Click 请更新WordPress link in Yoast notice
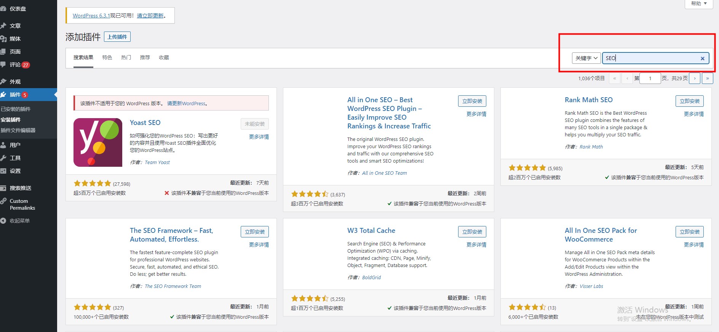Viewport: 719px width, 332px height. pos(186,103)
